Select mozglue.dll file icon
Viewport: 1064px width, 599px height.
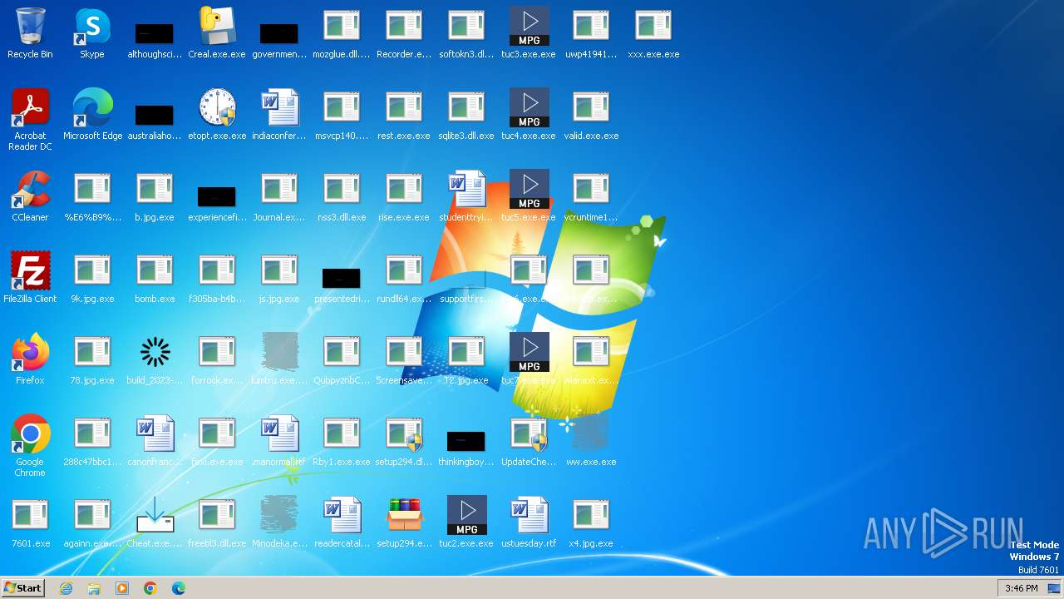tap(342, 27)
